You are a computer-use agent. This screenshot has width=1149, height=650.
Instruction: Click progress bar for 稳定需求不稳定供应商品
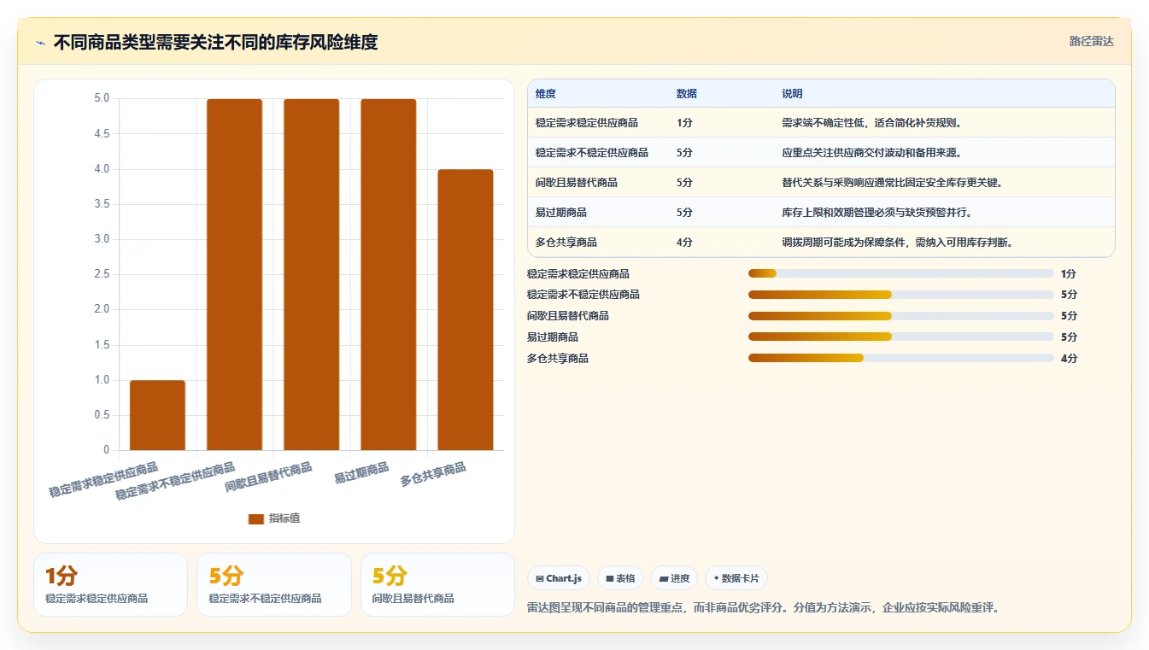(x=900, y=294)
